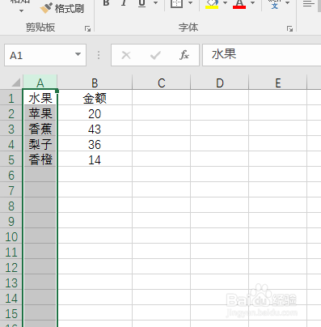This screenshot has width=321, height=327.
Task: Select row 2 header
Action: click(x=11, y=113)
